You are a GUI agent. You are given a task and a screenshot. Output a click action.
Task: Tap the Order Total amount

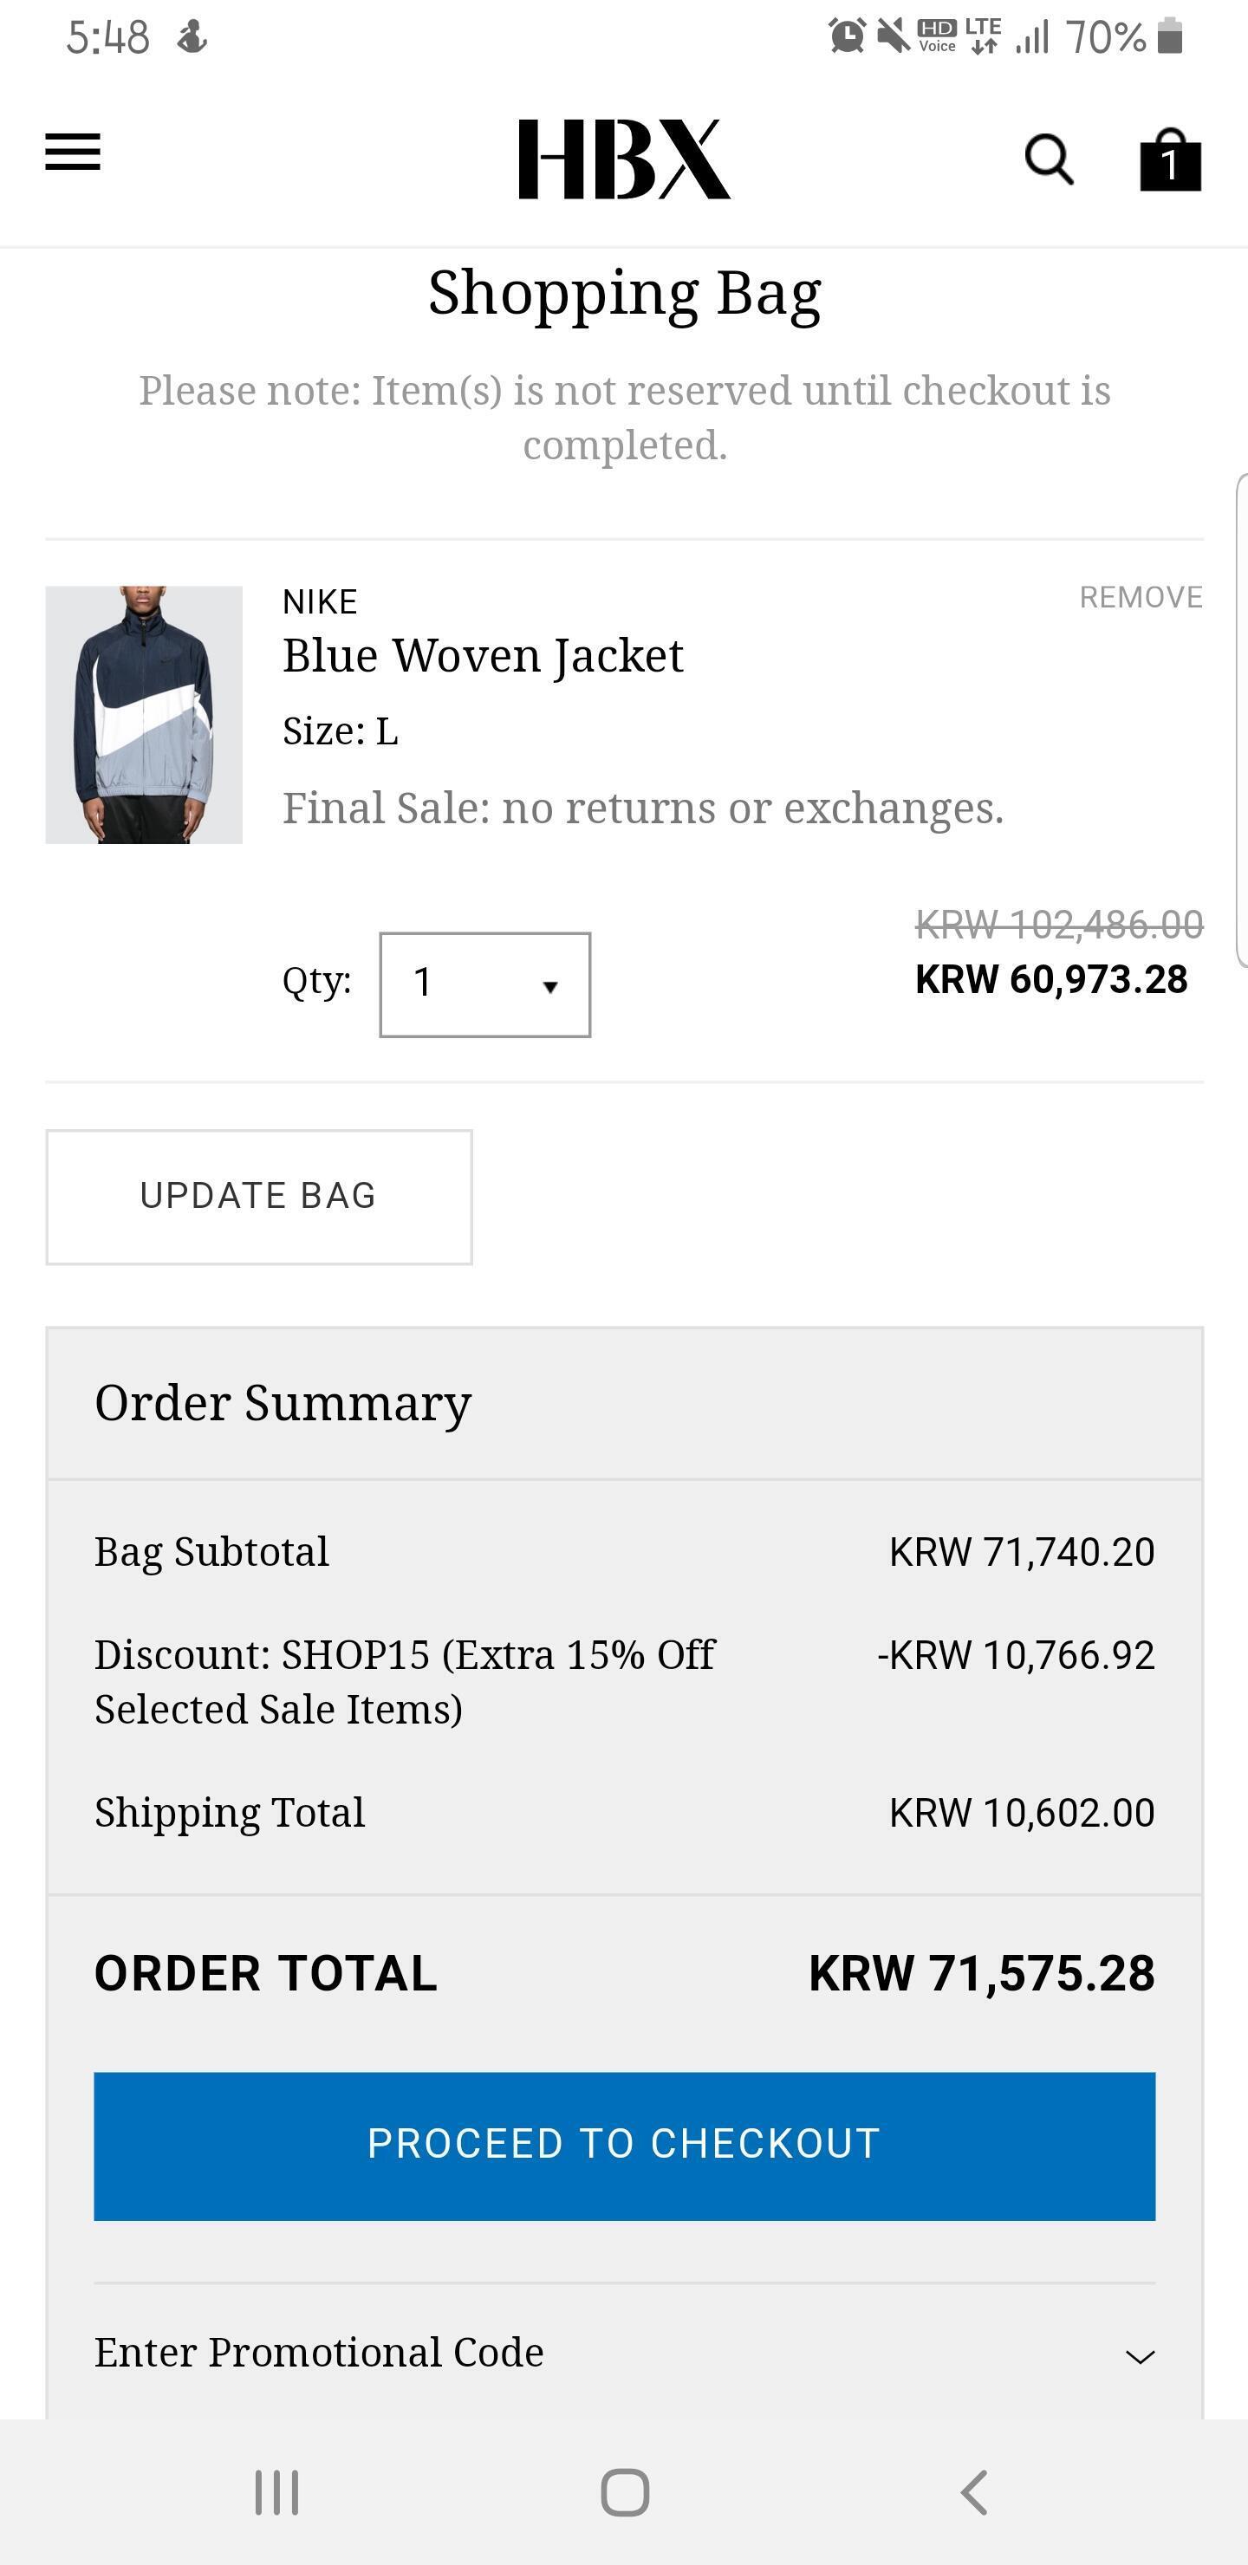(981, 1973)
